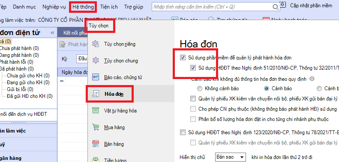Toggle Sử dụng HĐĐT theo Nghị định 51/2010 checkbox
Screen dimensions: 339x162
[193, 68]
